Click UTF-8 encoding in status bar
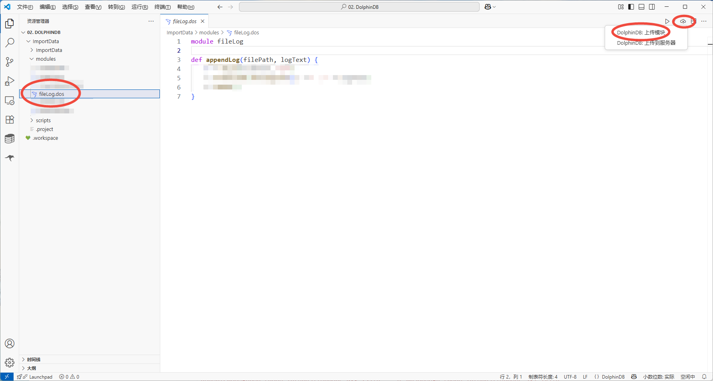This screenshot has width=713, height=381. coord(570,377)
